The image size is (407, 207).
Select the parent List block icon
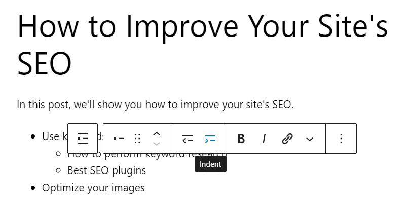[x=83, y=139]
